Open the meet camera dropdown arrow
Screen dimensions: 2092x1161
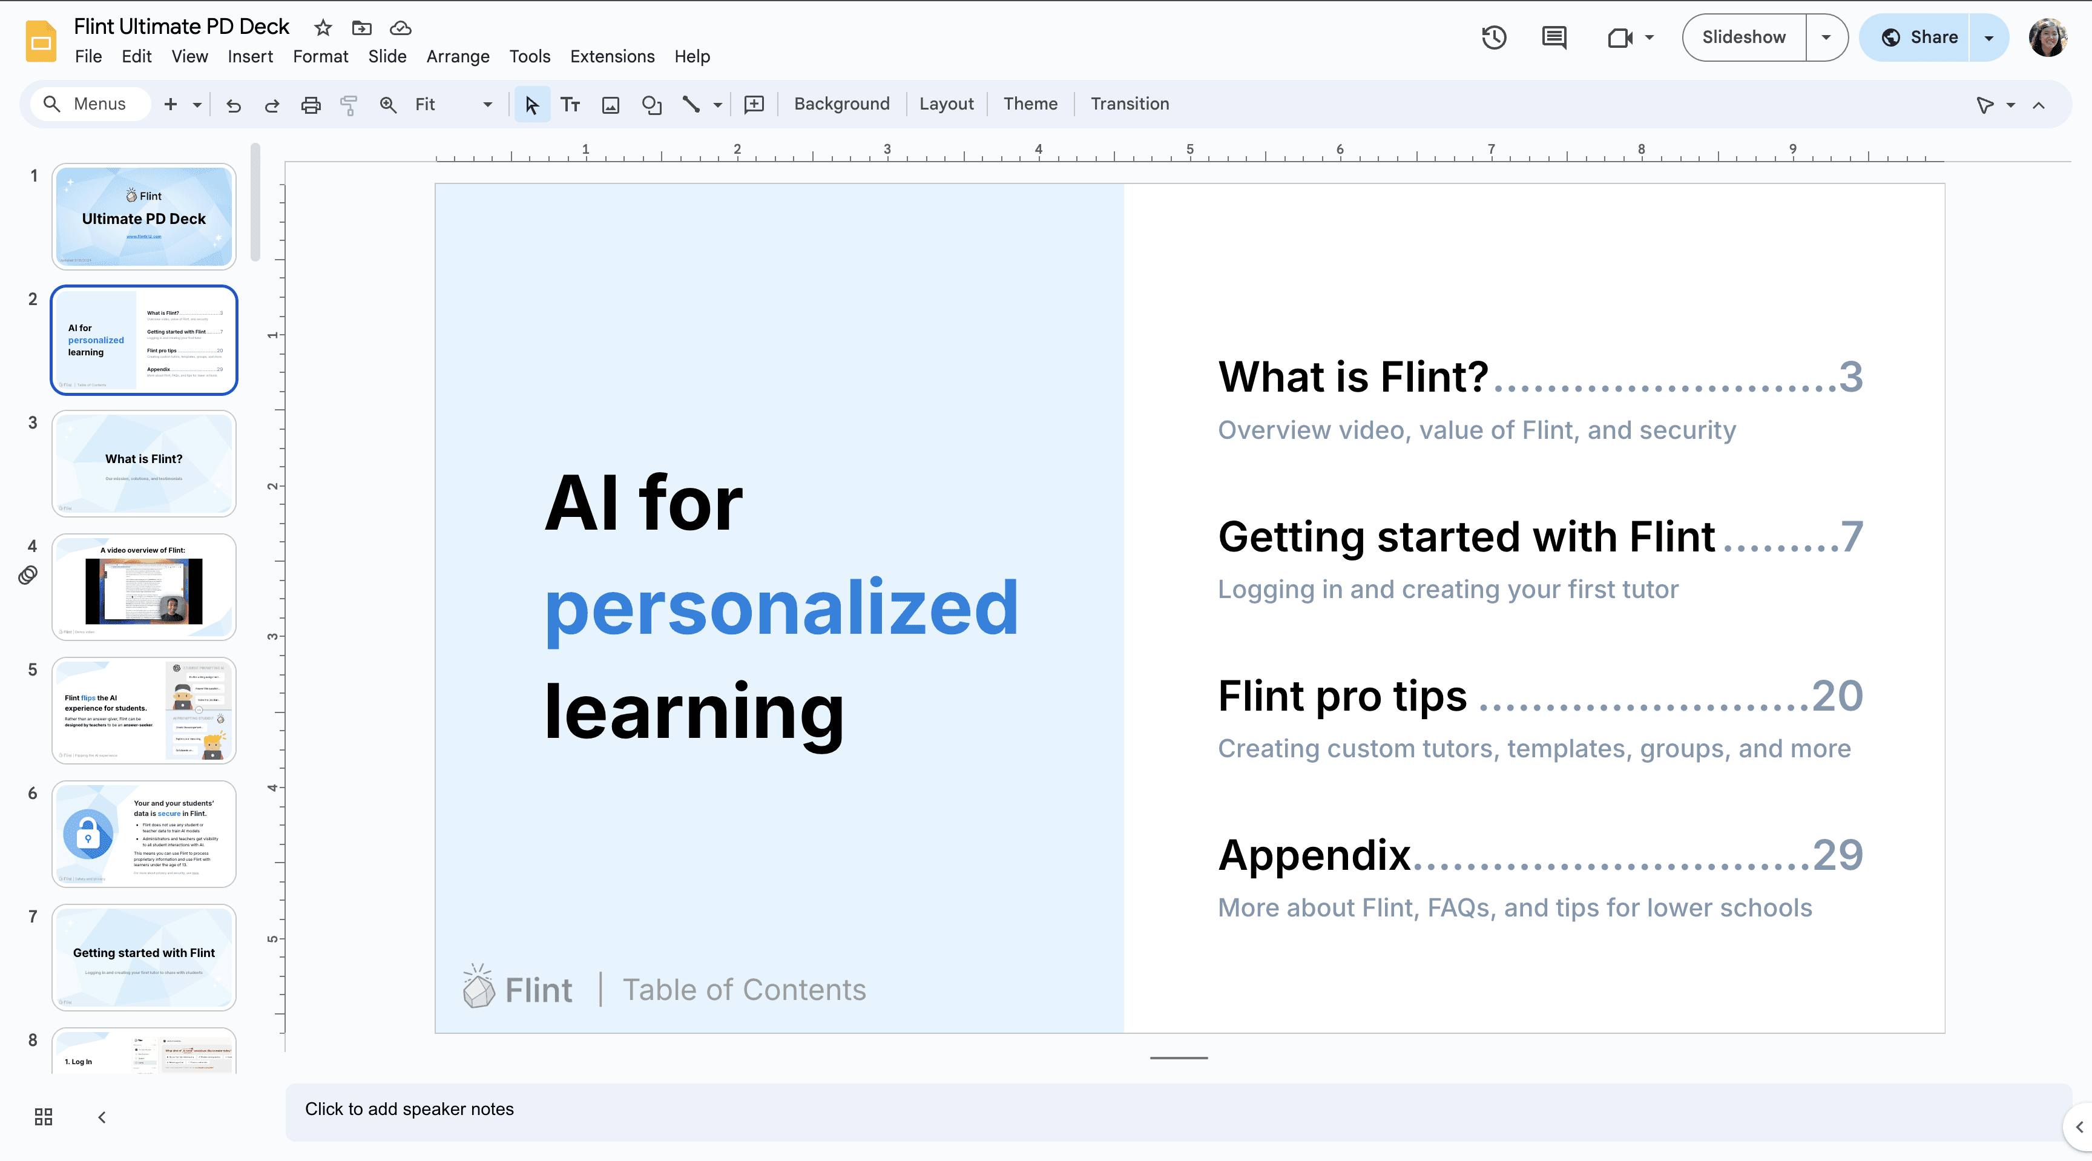[x=1650, y=38]
